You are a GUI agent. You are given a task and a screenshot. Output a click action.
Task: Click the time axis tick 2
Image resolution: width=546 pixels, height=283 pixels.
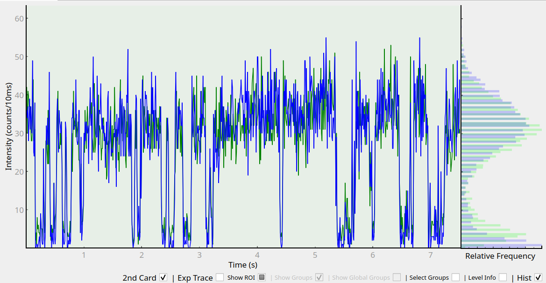click(x=142, y=255)
